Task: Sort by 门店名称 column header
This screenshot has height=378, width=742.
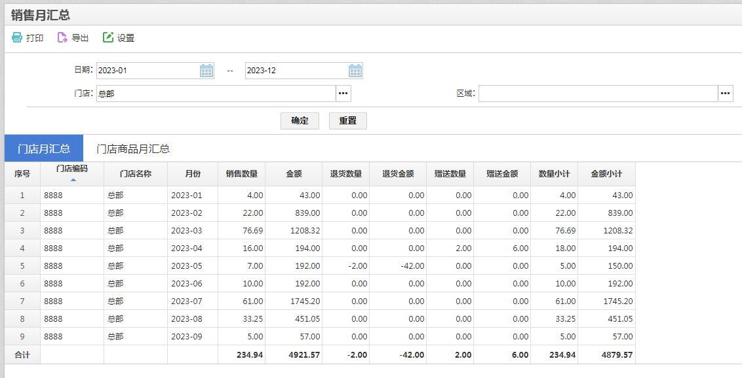Action: (136, 174)
